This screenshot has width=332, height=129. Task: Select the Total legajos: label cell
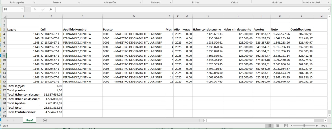[23, 86]
